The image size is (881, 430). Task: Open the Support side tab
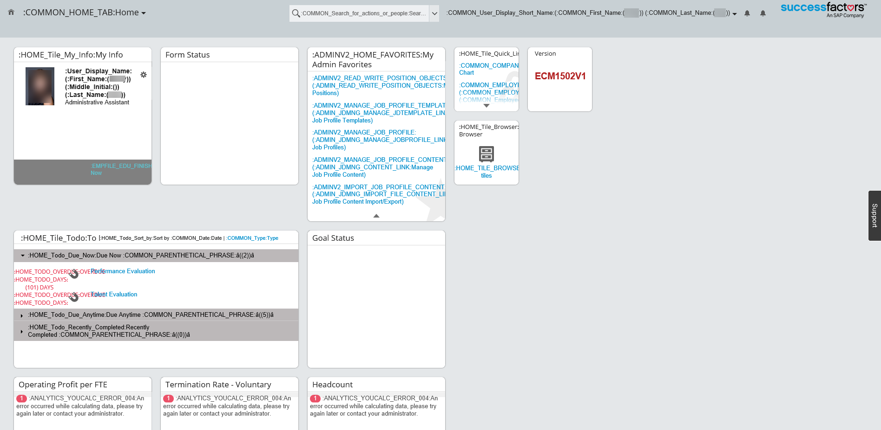click(874, 216)
